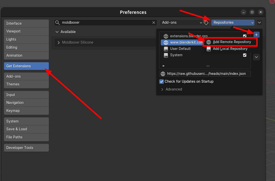Click the globe icon on Add Remote Repository
Image resolution: width=275 pixels, height=181 pixels.
click(x=209, y=42)
